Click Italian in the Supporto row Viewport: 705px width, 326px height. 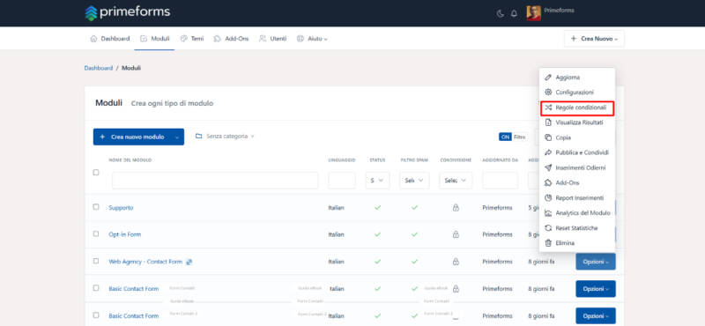tap(337, 208)
